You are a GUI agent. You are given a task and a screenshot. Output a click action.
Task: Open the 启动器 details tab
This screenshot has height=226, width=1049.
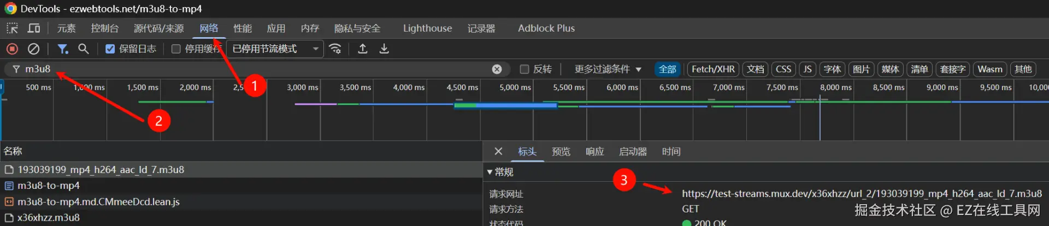633,151
